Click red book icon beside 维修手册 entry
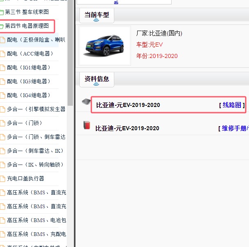Image resolution: width=249 pixels, height=247 pixels. click(x=87, y=125)
